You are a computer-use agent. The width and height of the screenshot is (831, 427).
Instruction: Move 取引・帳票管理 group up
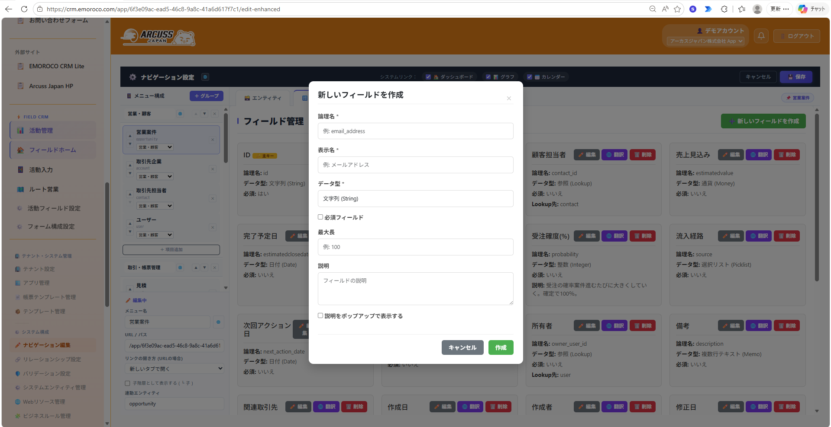[x=196, y=268]
